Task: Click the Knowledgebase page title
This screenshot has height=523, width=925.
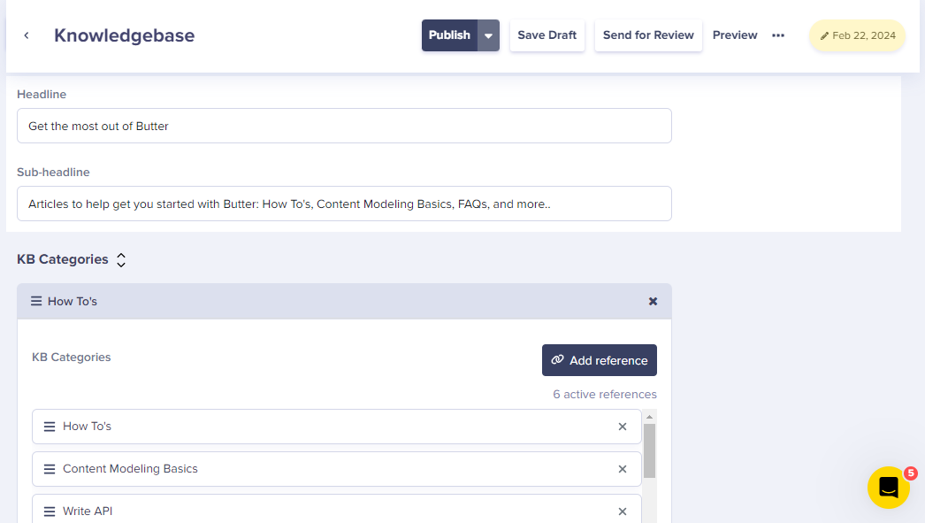Action: pos(125,35)
